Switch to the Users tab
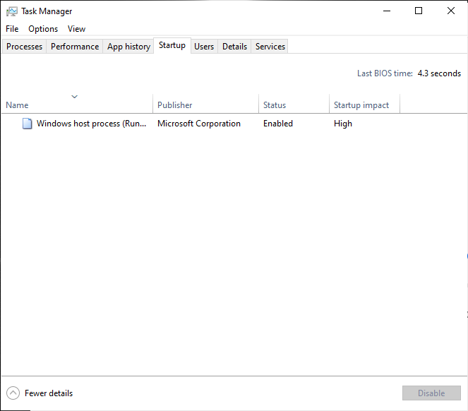 coord(204,47)
